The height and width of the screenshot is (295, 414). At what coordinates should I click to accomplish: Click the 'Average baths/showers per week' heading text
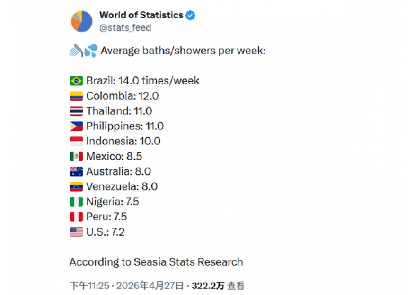pos(183,51)
